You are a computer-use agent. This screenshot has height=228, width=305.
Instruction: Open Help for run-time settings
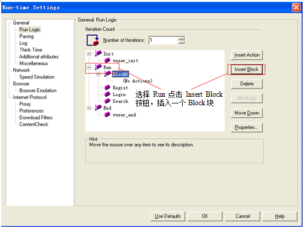280,217
